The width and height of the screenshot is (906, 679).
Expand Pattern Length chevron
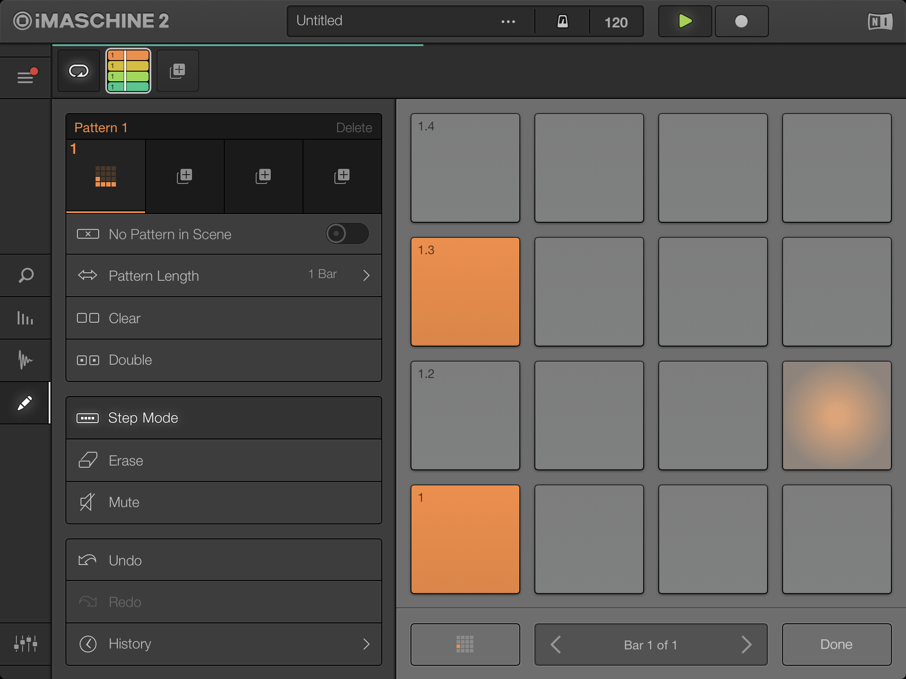(366, 275)
